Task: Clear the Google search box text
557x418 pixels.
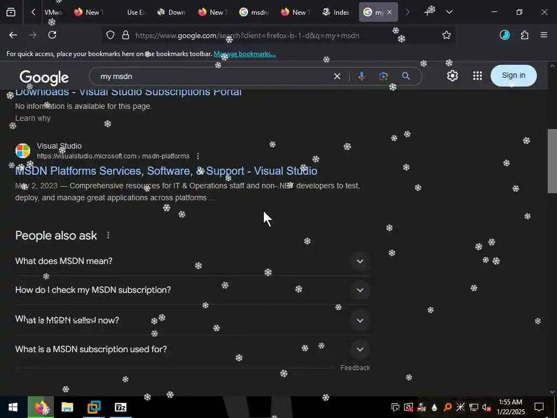Action: [x=337, y=76]
